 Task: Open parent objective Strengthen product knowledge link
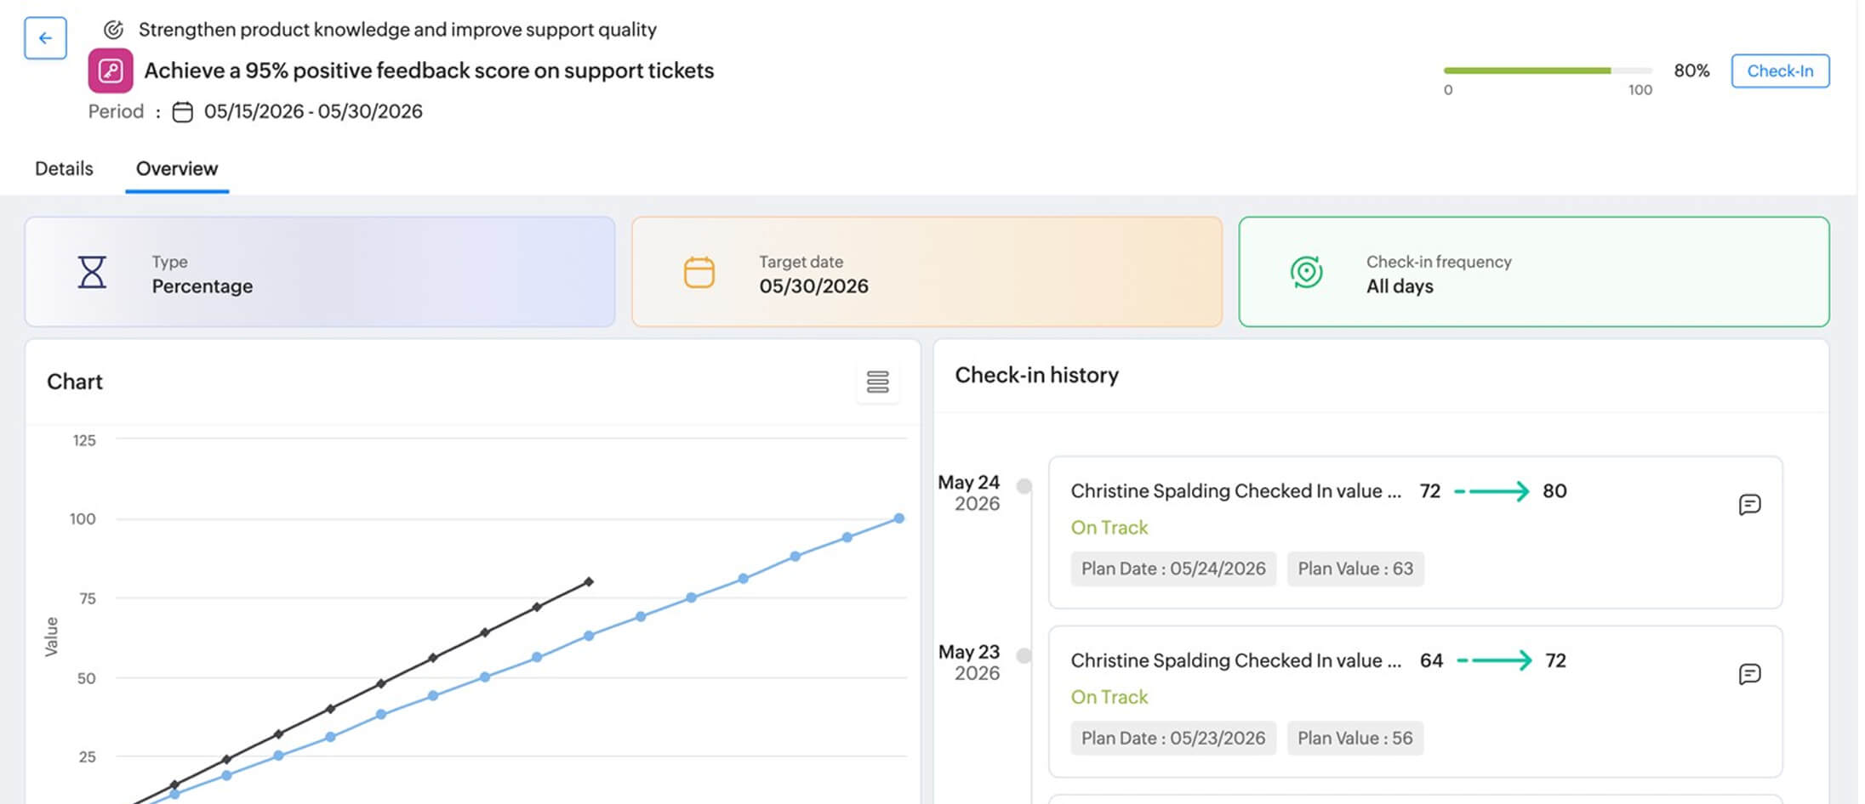(397, 30)
